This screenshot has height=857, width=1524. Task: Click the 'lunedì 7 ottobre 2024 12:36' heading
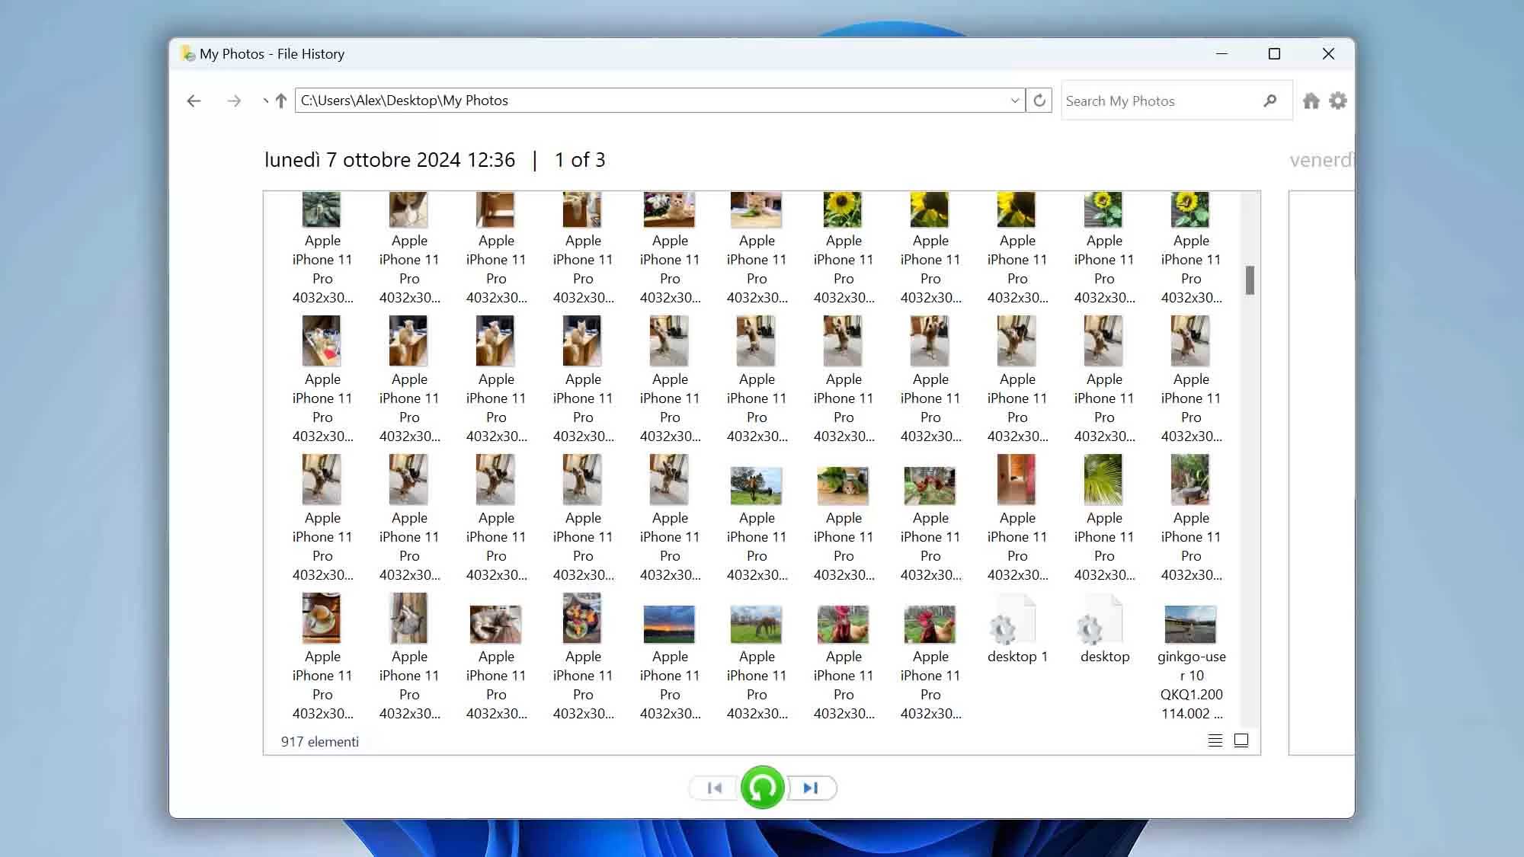click(389, 160)
